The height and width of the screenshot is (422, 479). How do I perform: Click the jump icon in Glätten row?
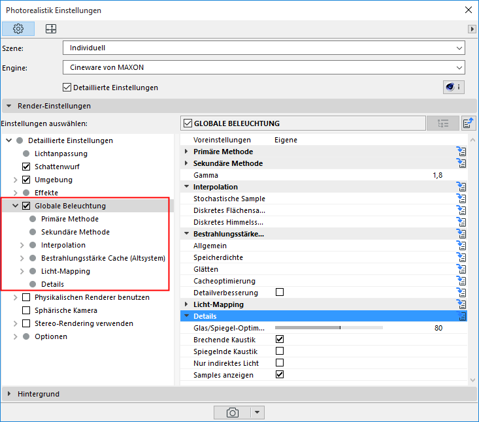[x=461, y=269]
